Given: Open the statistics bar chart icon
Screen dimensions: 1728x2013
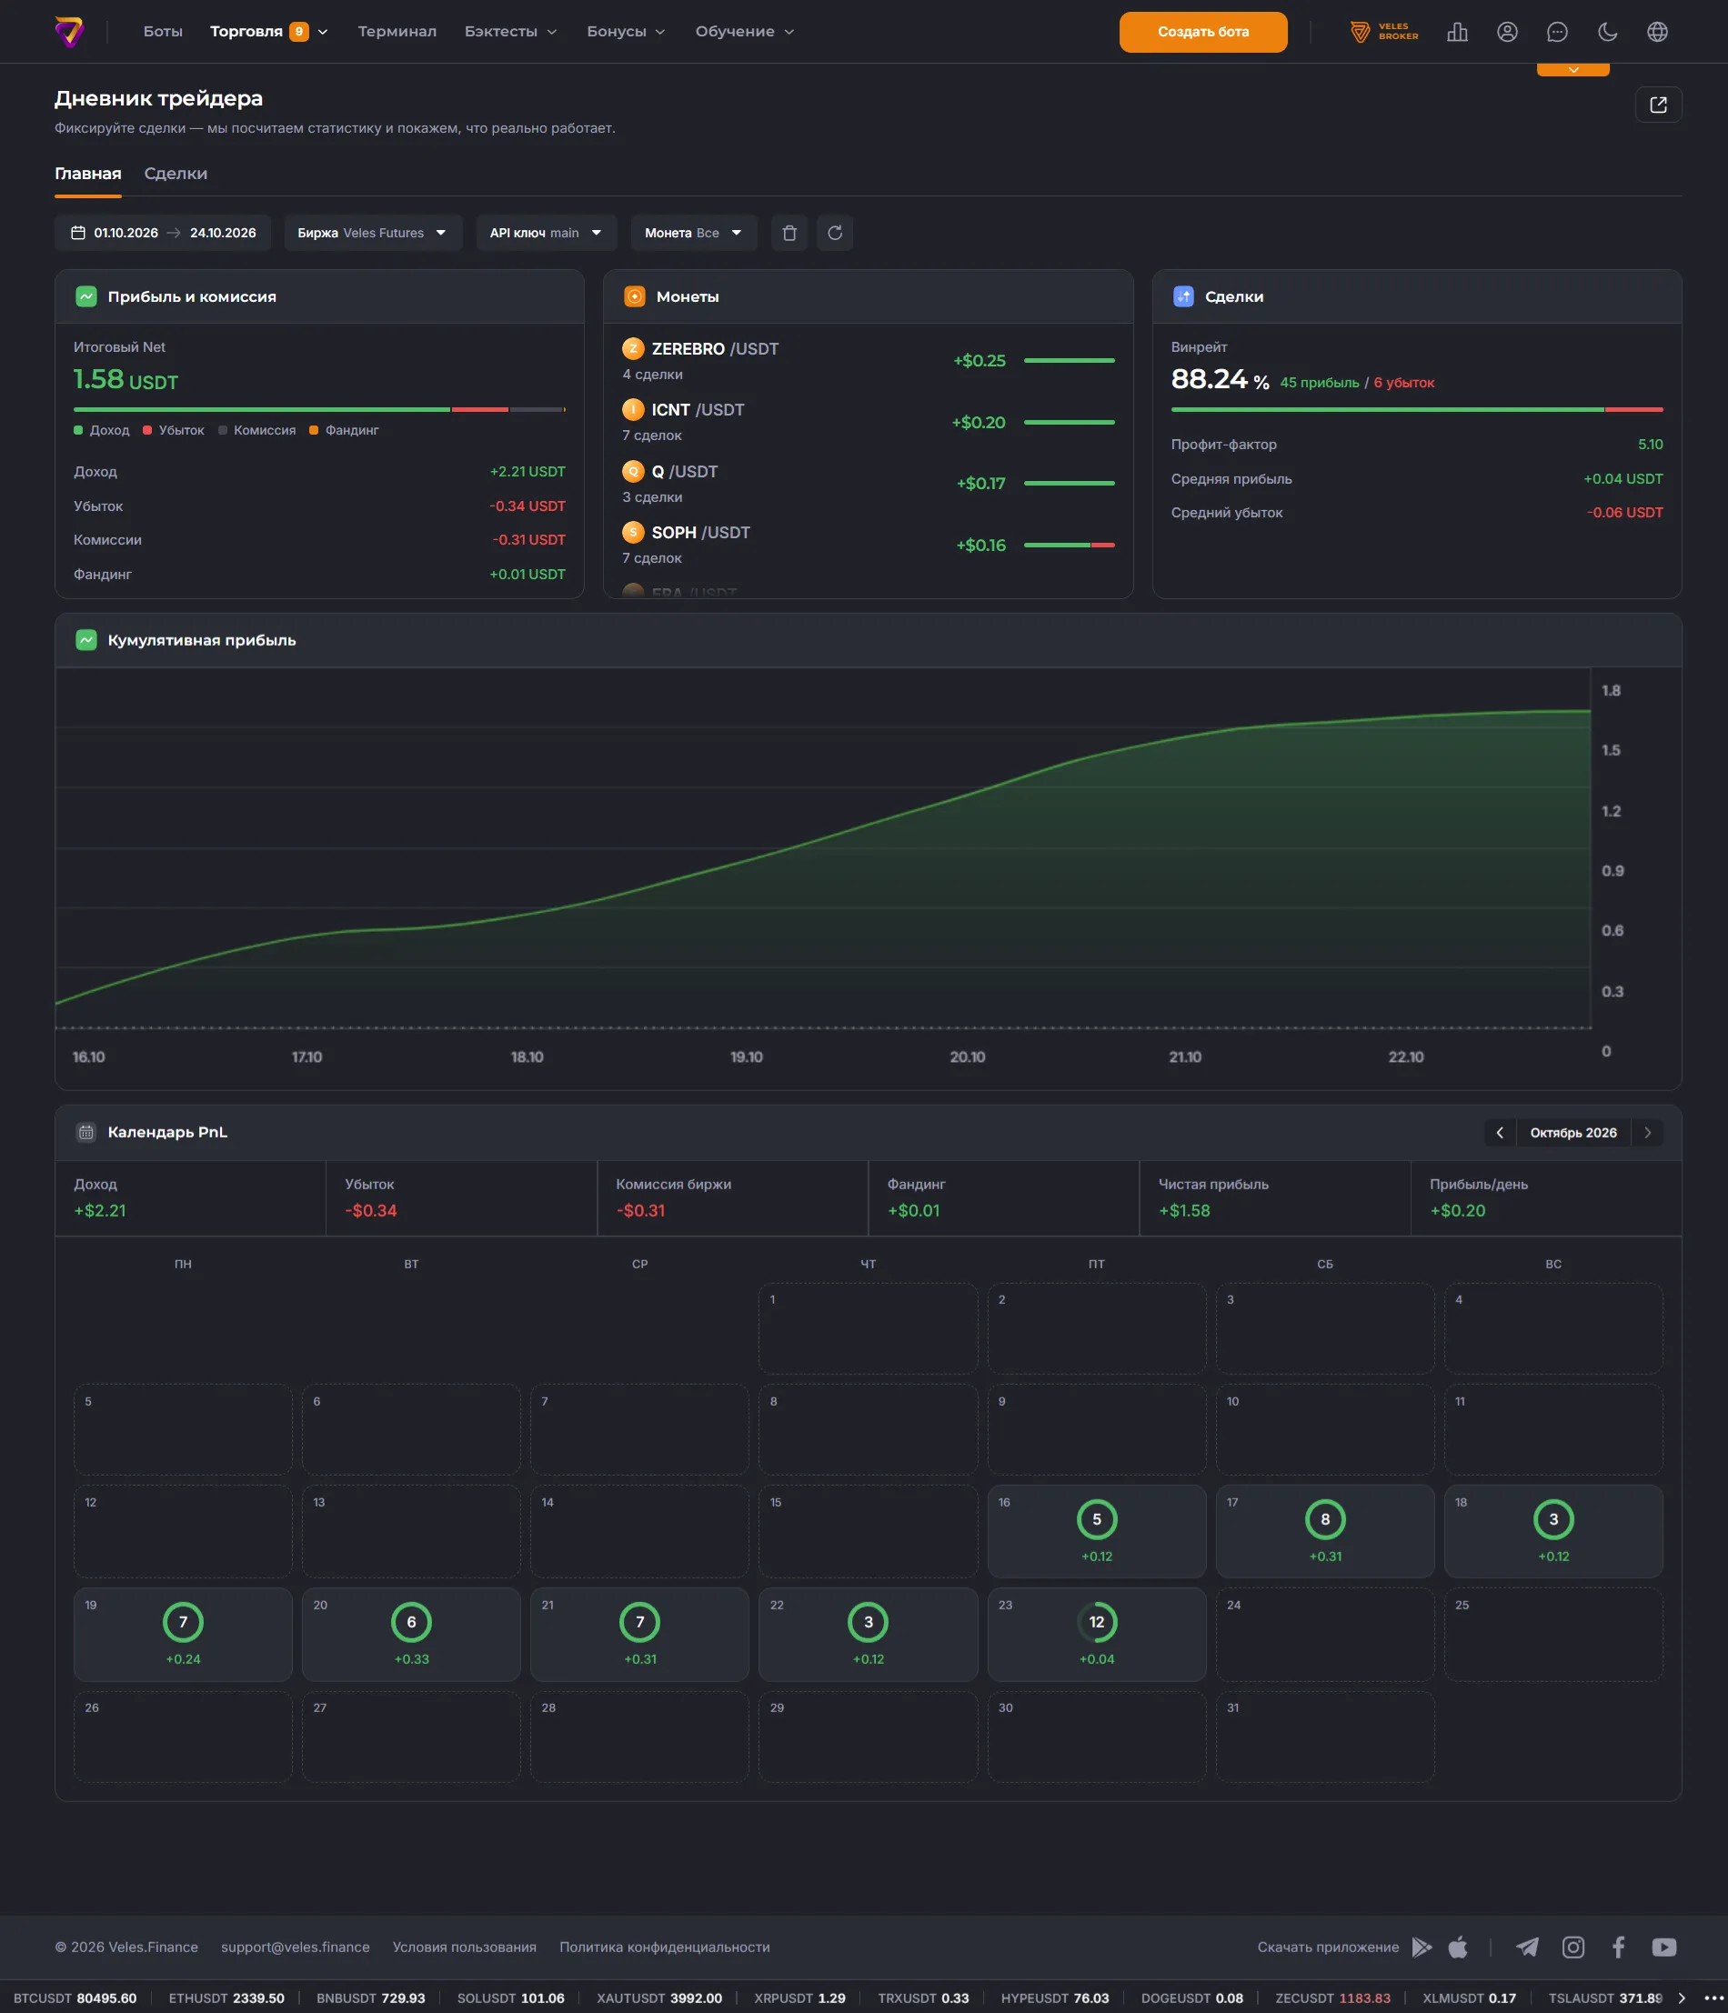Looking at the screenshot, I should [x=1457, y=32].
